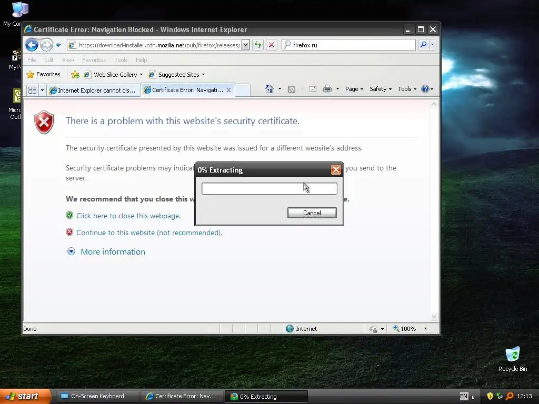Open the Tools menu in menu bar
539x404 pixels.
(x=121, y=60)
